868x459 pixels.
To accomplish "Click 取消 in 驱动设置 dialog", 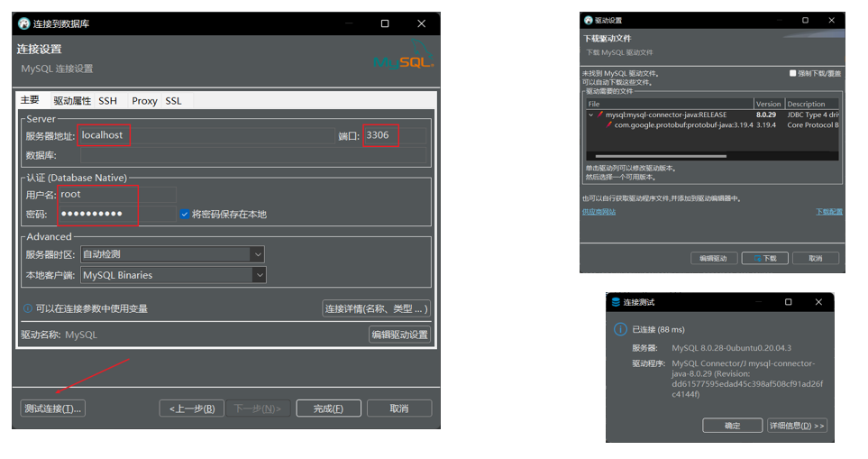I will pos(816,259).
